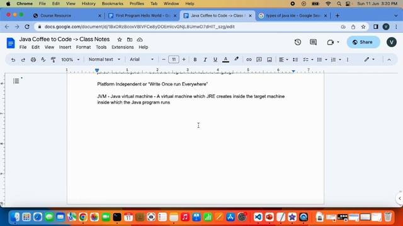Open the Docs File menu

click(x=23, y=47)
